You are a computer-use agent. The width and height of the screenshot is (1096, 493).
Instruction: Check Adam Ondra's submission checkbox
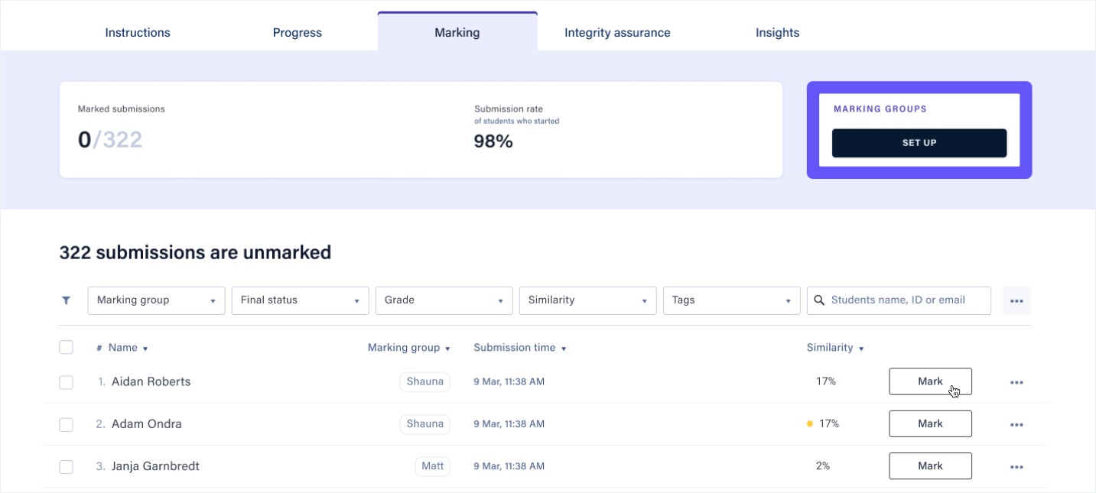66,424
